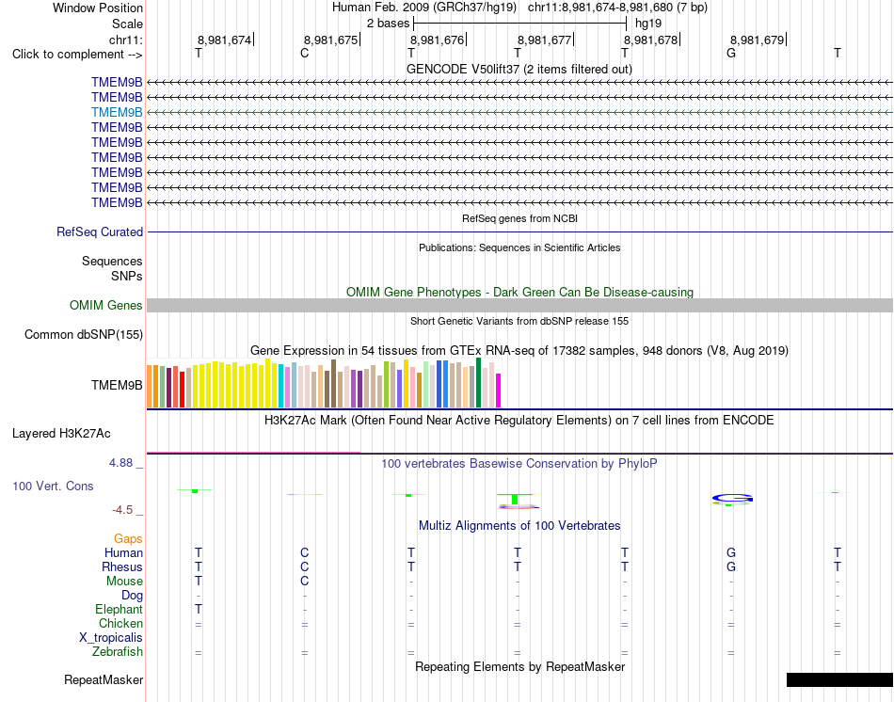
Task: Click base G in the complement sequence row
Action: [x=731, y=53]
